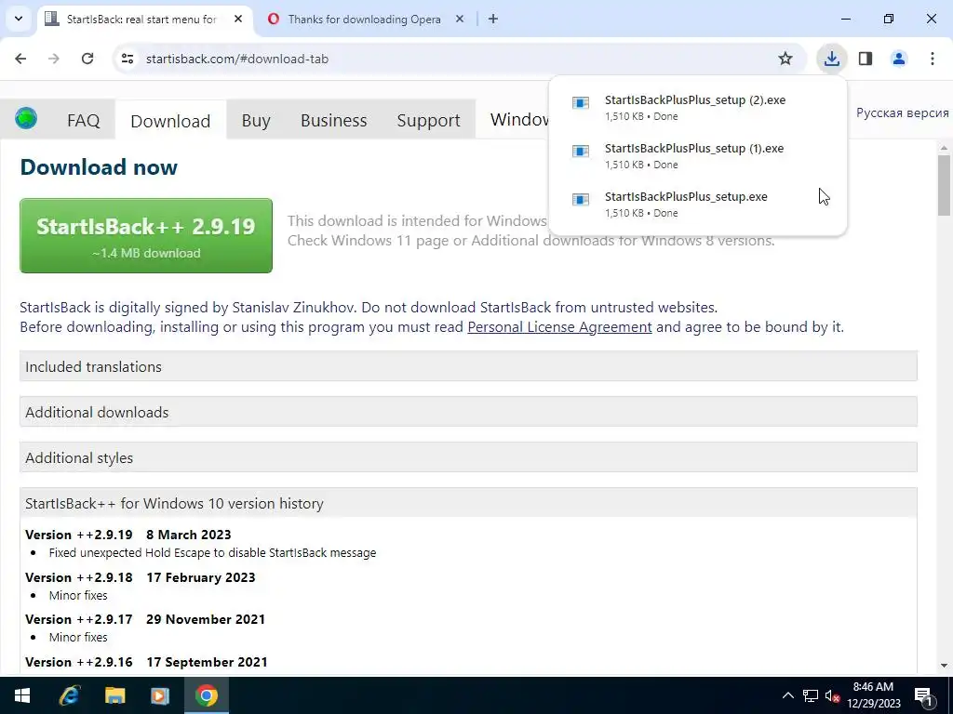Expand the Additional downloads section

468,412
